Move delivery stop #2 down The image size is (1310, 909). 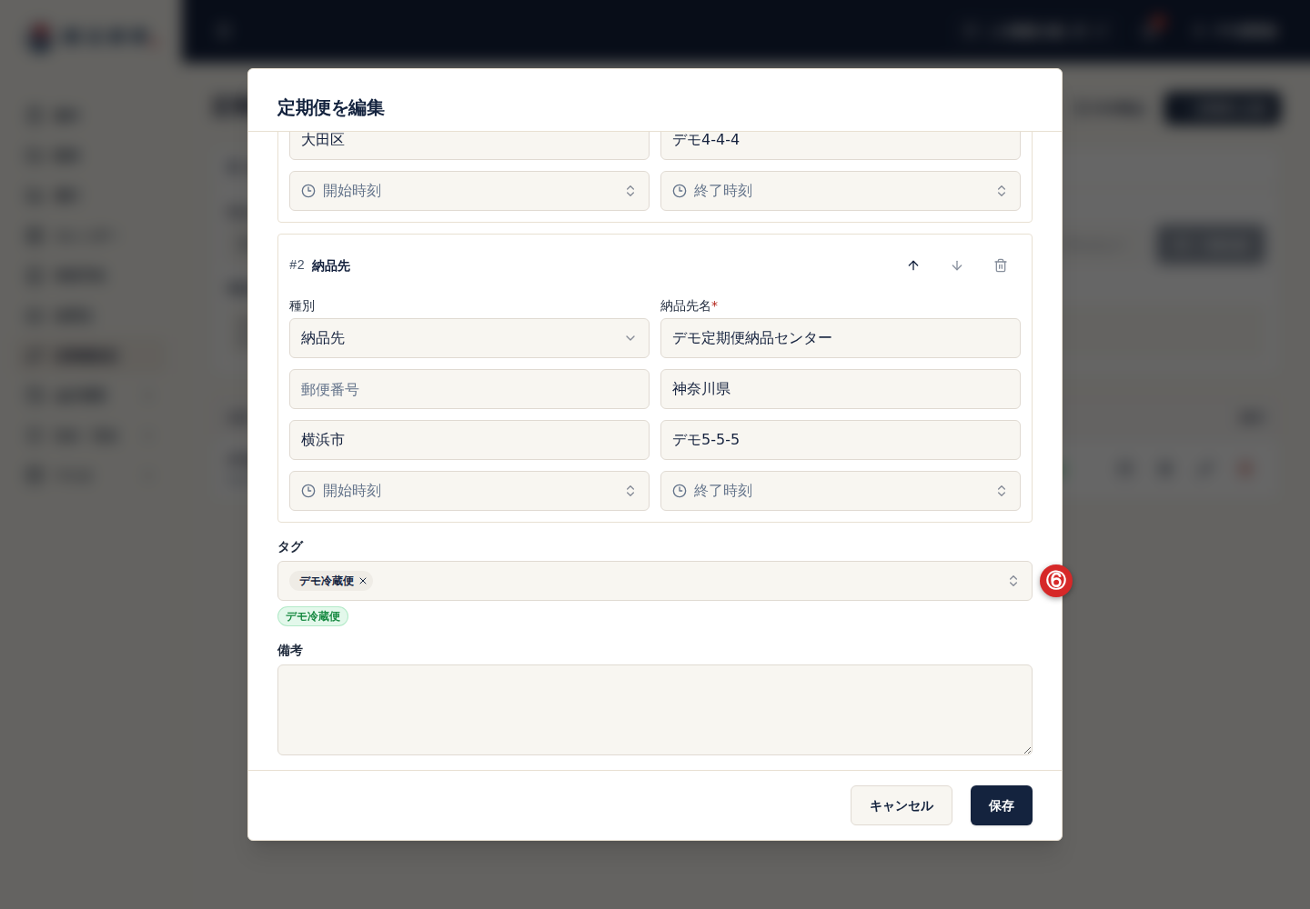(x=957, y=265)
